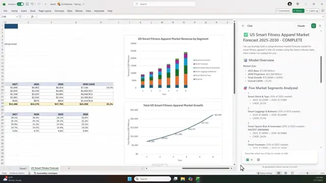Viewport: 326px width, 183px height.
Task: Click the Comments button
Action: click(x=283, y=11)
